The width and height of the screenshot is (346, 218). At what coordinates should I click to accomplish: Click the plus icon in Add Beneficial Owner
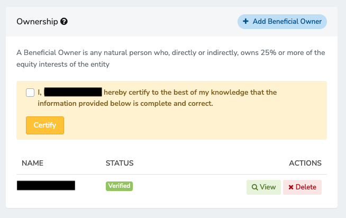(245, 21)
